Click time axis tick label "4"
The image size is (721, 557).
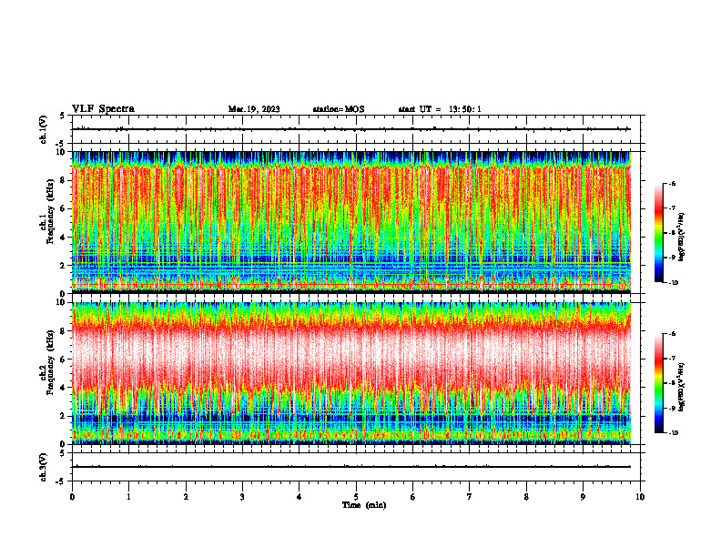300,497
